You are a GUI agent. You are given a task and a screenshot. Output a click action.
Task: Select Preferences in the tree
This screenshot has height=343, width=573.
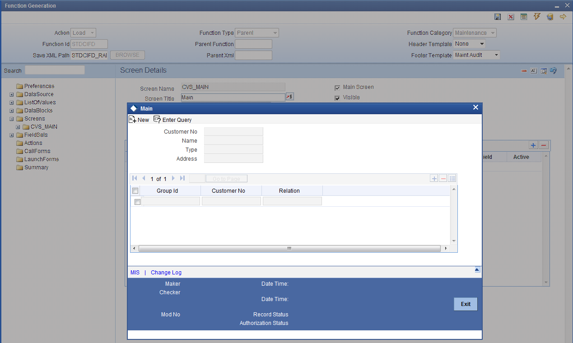point(39,86)
